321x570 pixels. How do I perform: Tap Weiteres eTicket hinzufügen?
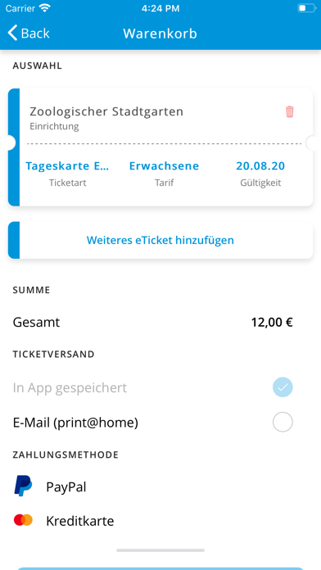coord(160,240)
